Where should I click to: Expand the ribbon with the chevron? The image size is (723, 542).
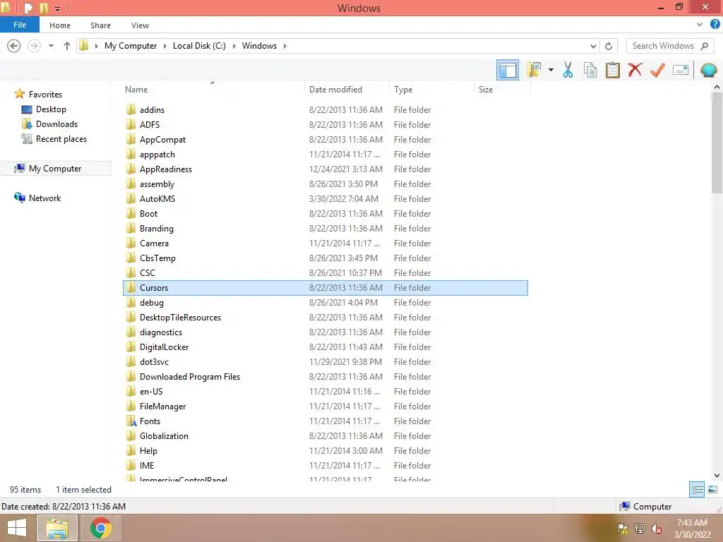(x=700, y=25)
